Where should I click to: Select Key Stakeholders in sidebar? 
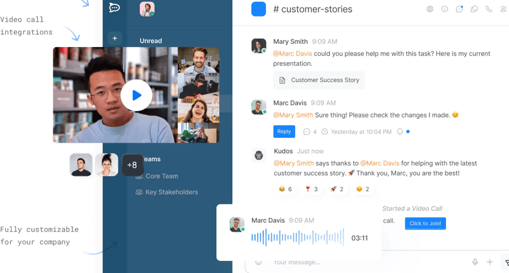(x=171, y=192)
